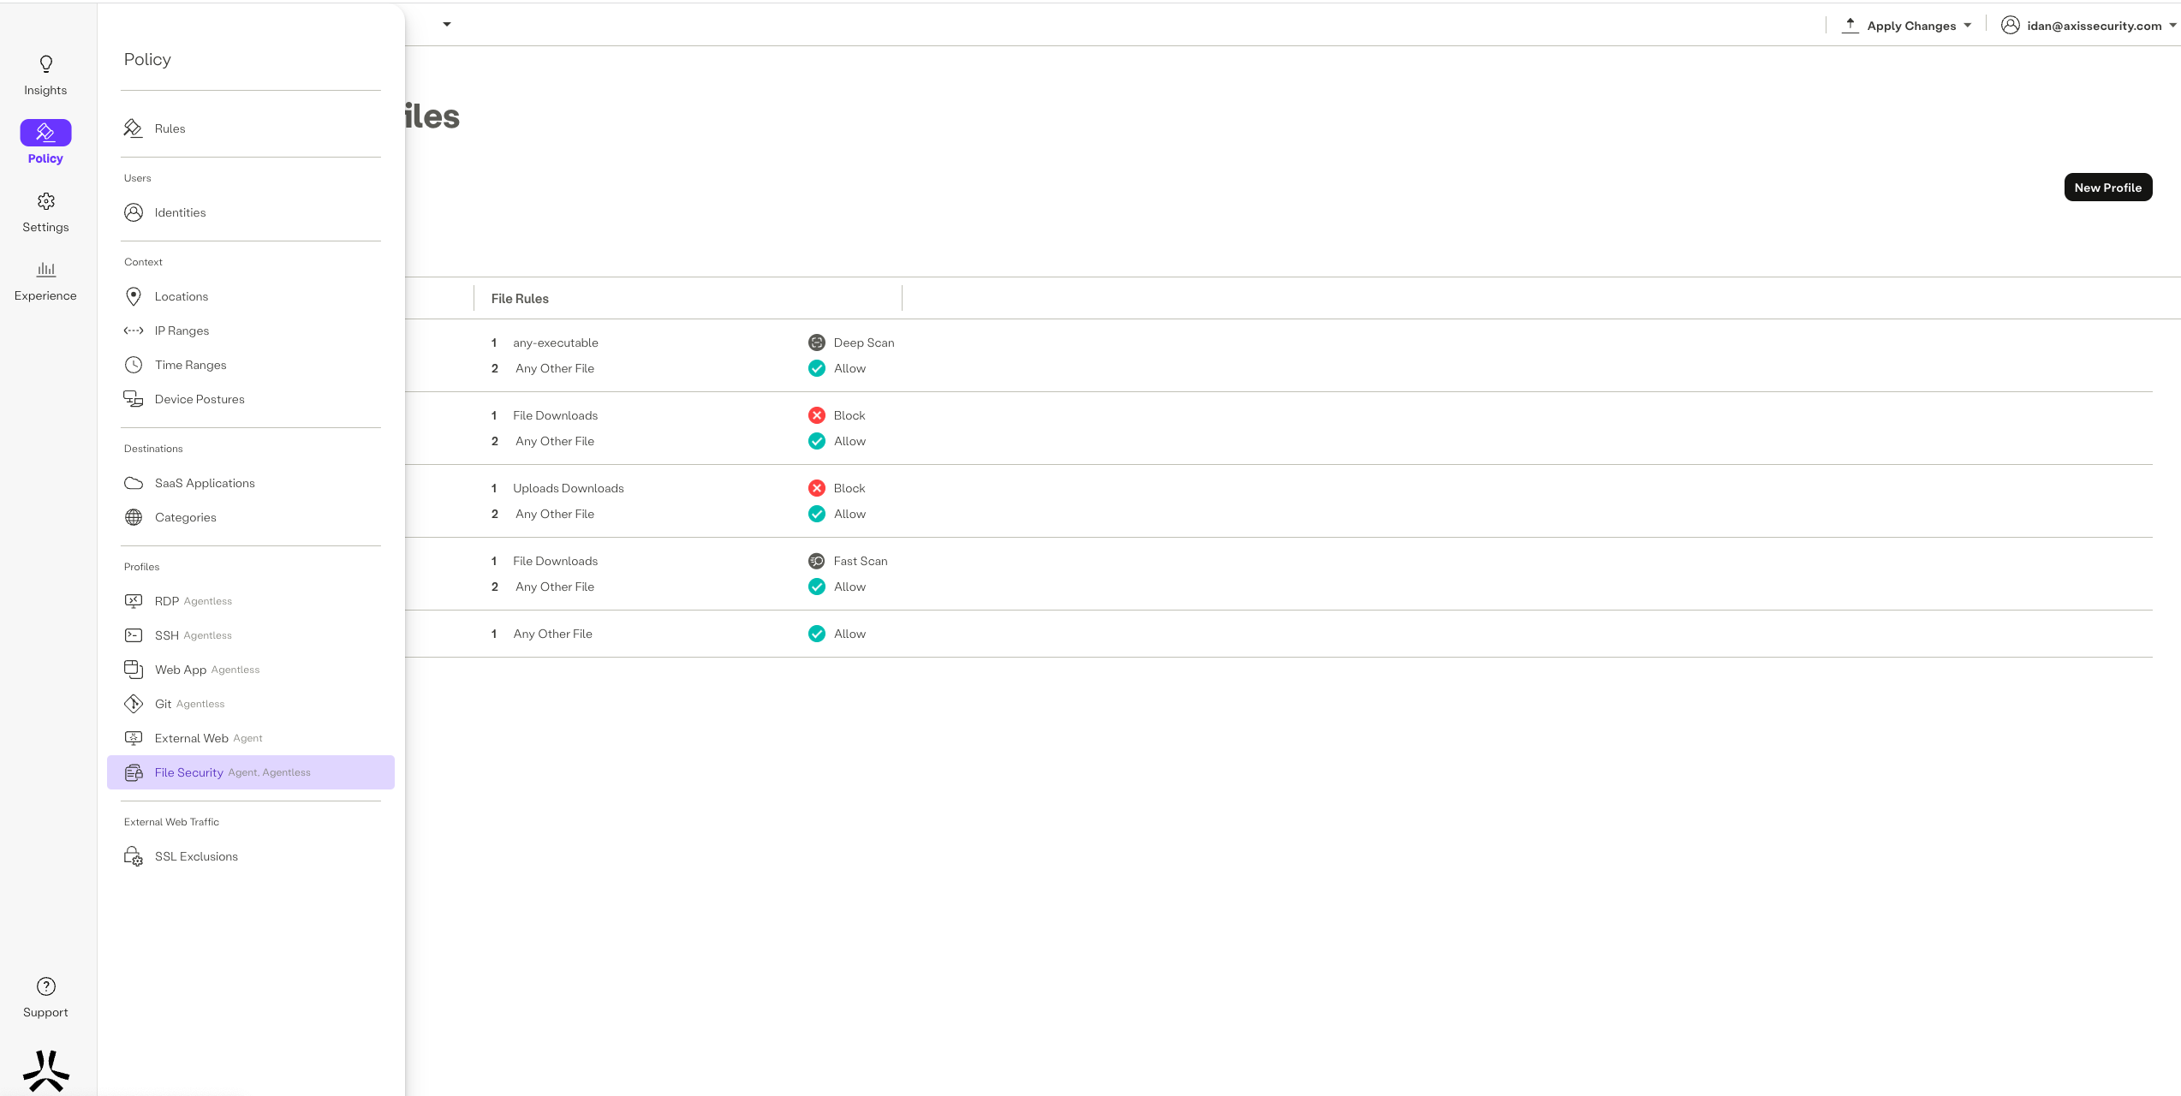Screen dimensions: 2181x1096
Task: Select SaaS Applications menu item
Action: [205, 483]
